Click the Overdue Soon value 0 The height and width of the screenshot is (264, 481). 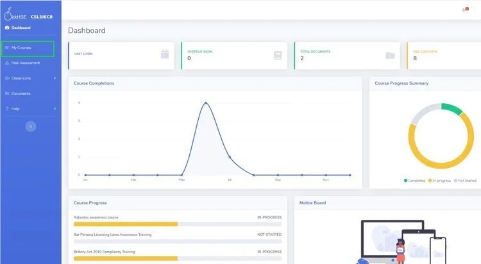click(x=189, y=58)
